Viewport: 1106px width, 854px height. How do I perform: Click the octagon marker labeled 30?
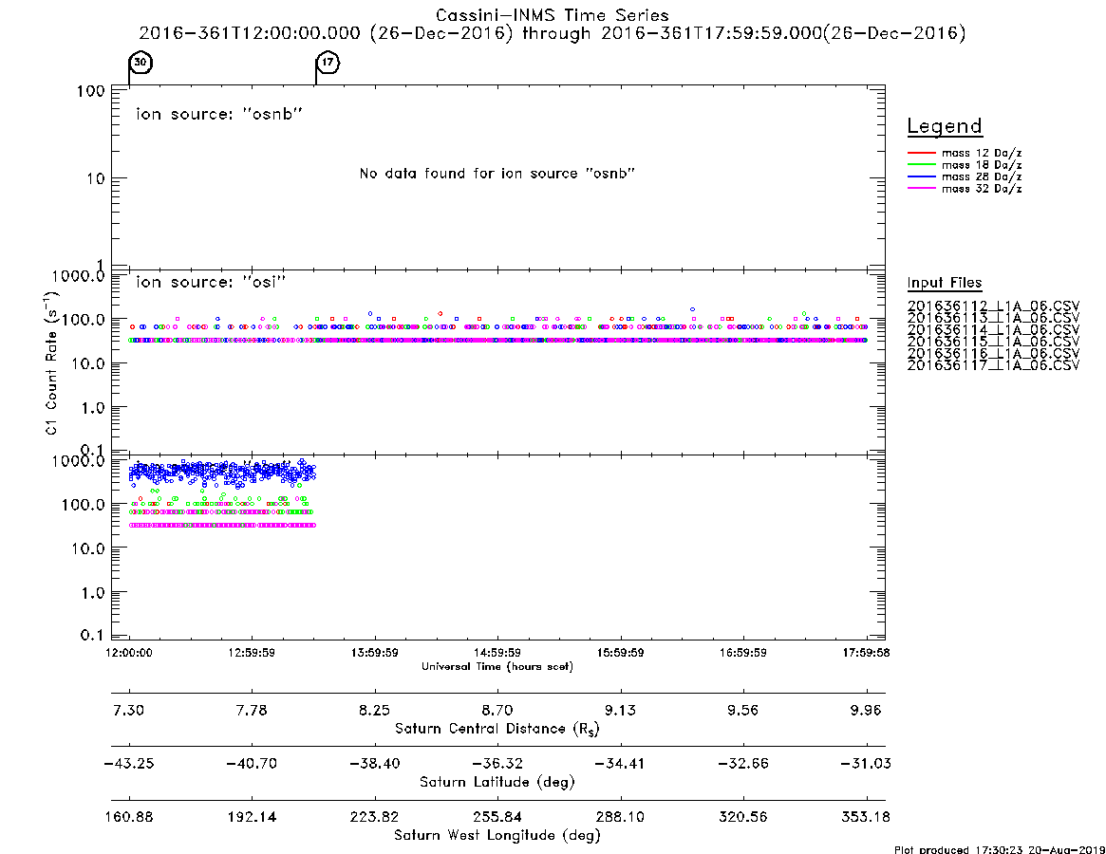coord(141,62)
